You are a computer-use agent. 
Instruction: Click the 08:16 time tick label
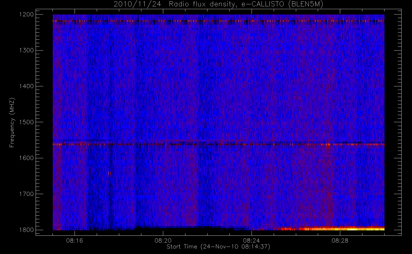click(75, 241)
